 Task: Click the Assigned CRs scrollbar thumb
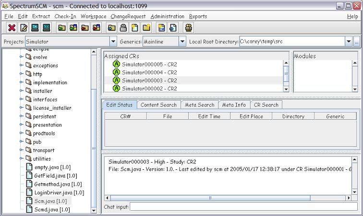click(x=286, y=74)
